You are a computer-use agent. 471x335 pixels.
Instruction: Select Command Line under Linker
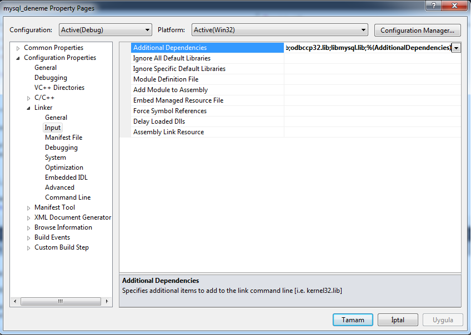point(68,197)
